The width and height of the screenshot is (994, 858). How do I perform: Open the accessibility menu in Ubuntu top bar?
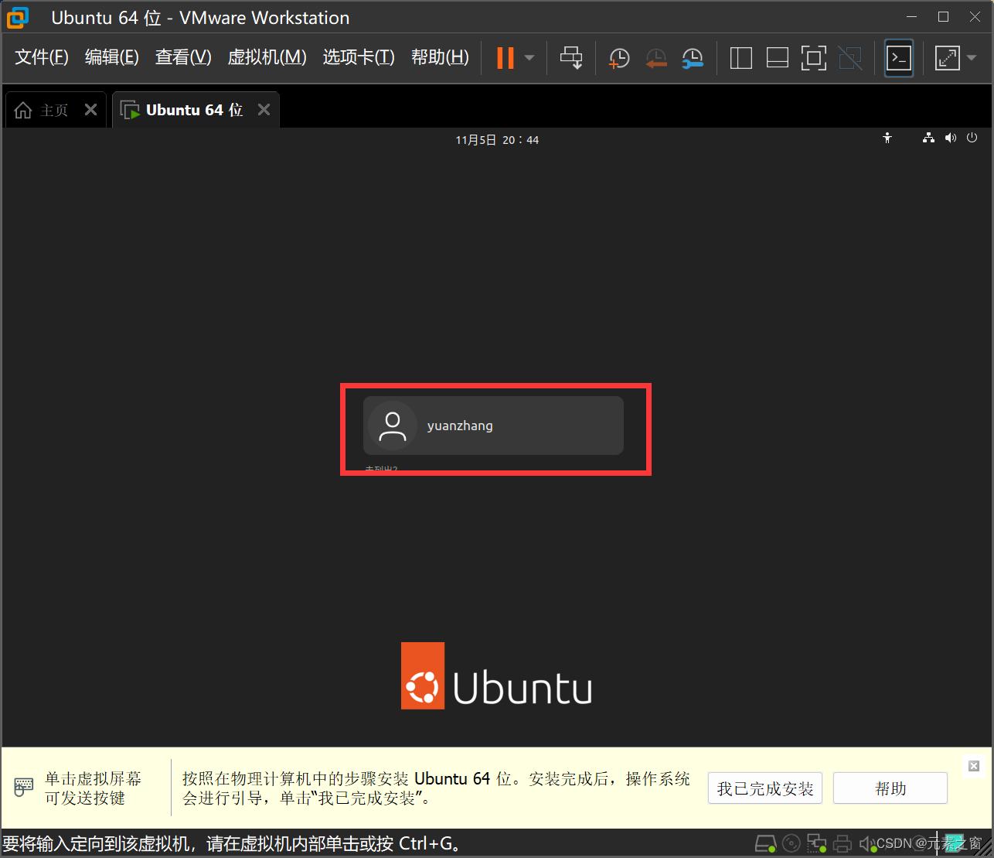point(887,138)
